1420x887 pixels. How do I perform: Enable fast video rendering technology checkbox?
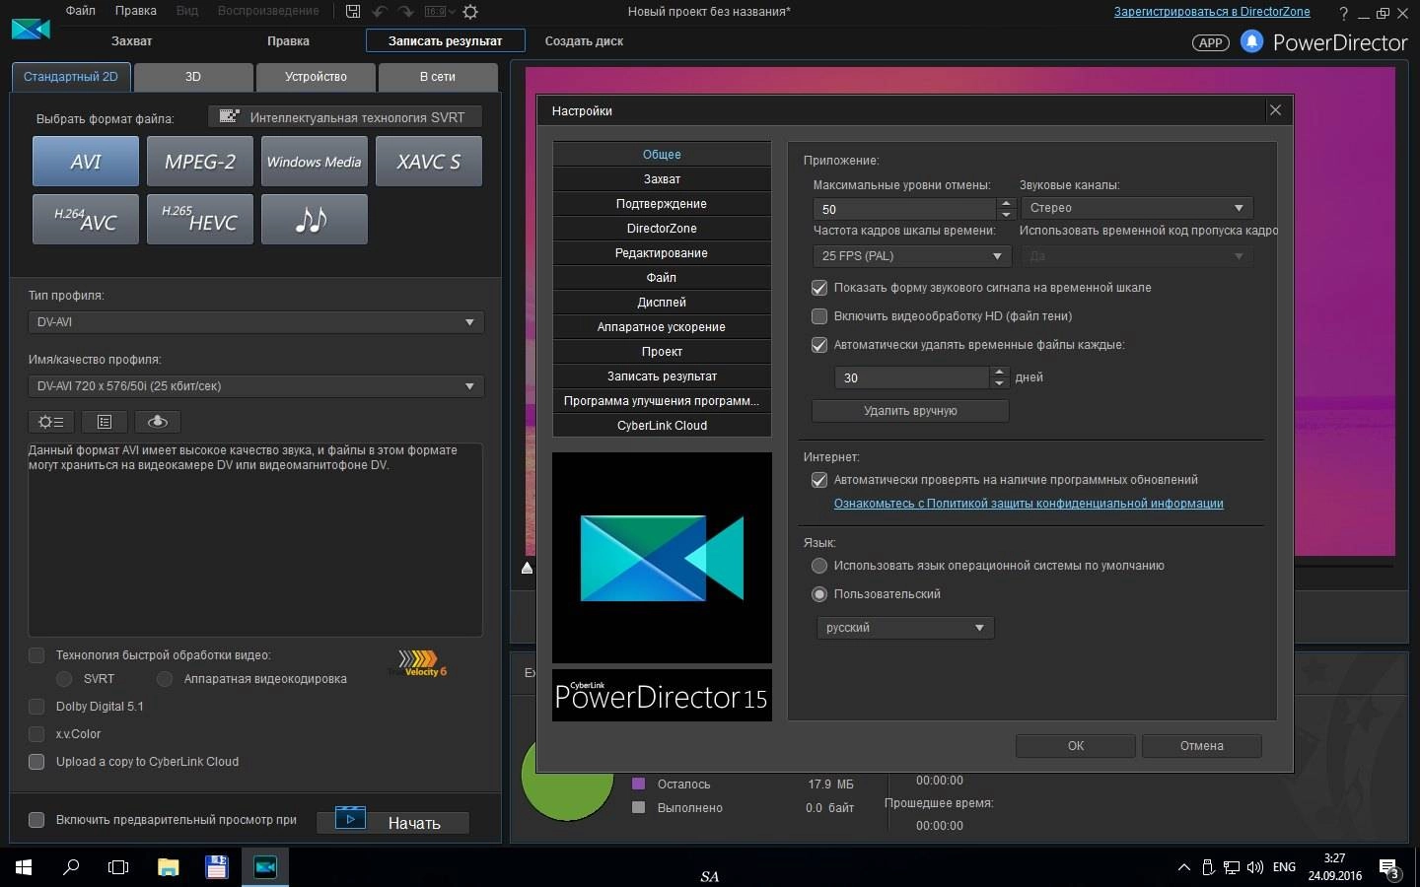point(36,655)
